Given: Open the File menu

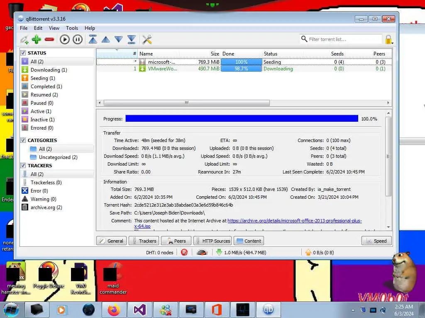Looking at the screenshot, I should click(x=24, y=28).
